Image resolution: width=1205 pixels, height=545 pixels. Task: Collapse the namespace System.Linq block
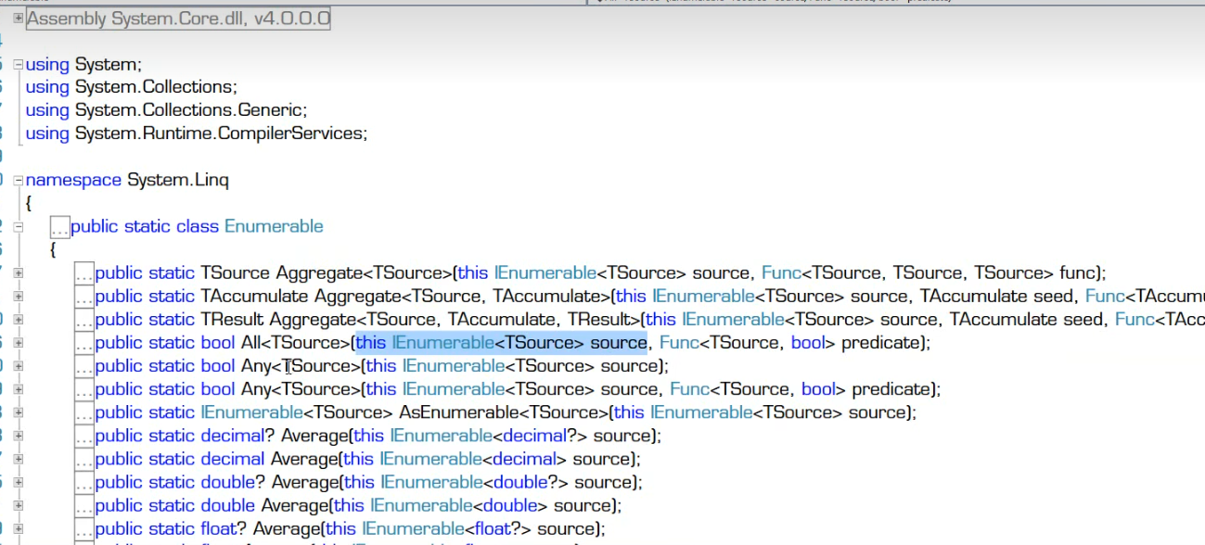click(19, 180)
